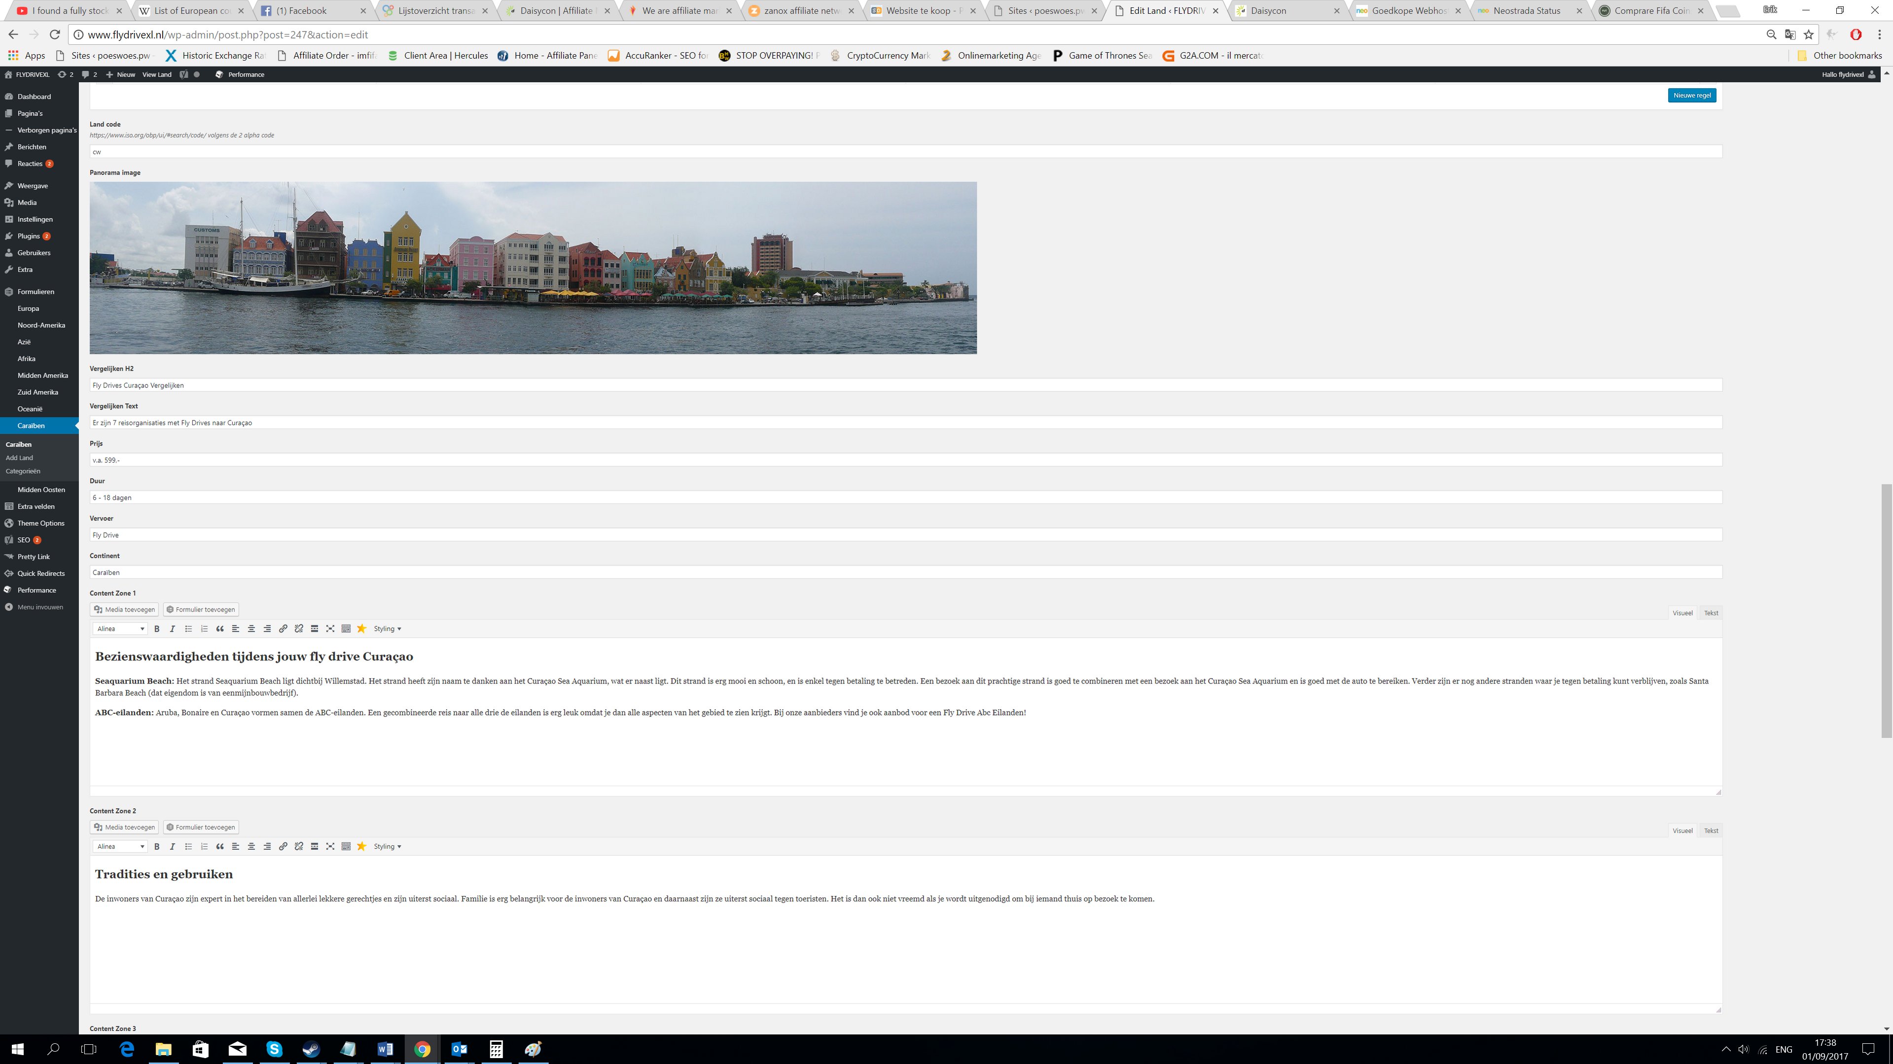
Task: Toggle italic in Content Zone 1 toolbar
Action: coord(172,628)
